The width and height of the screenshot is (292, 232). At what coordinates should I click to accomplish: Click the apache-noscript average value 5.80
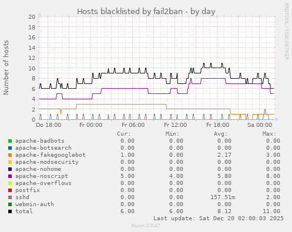click(x=224, y=176)
